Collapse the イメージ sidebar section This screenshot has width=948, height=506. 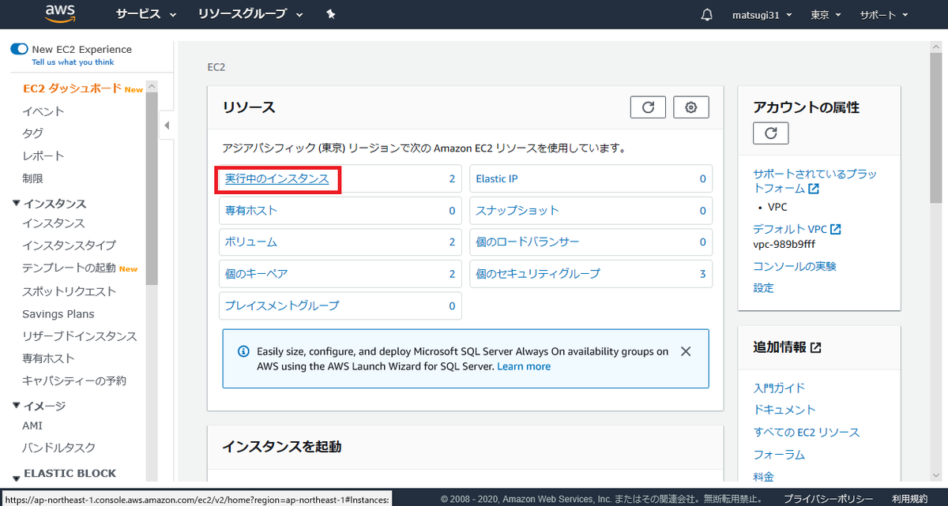[x=17, y=405]
